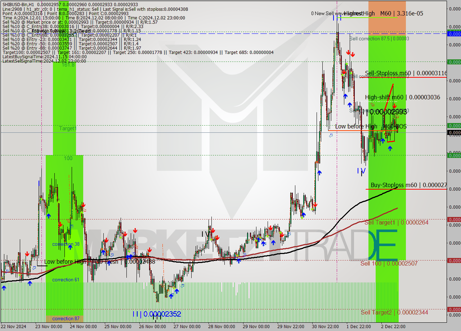Select the Target100: 0.00002507 targets line

pos(138,53)
